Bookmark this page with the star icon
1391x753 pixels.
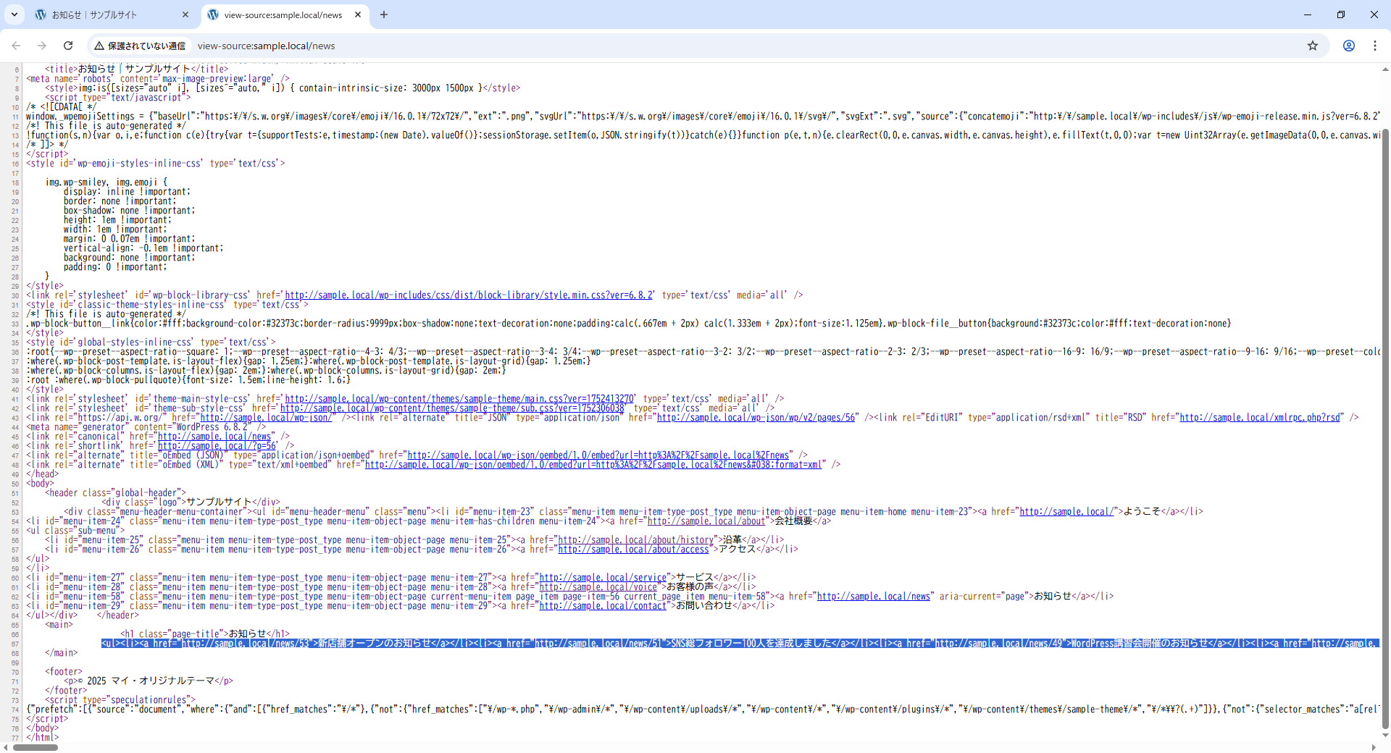click(1313, 46)
